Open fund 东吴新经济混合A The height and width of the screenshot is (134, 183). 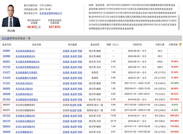pos(24,94)
